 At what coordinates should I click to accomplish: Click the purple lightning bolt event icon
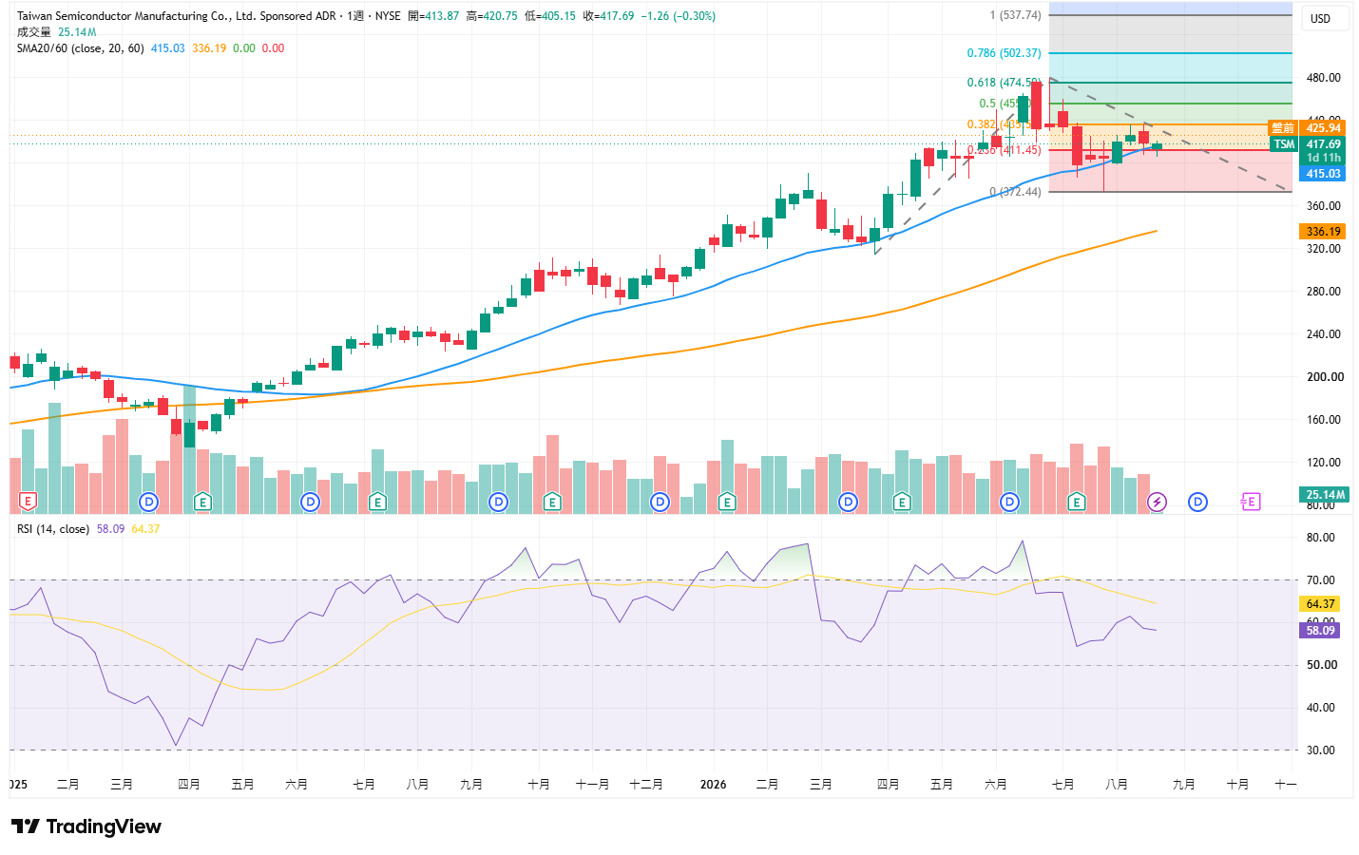point(1157,501)
